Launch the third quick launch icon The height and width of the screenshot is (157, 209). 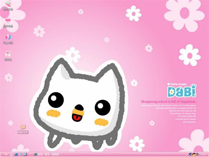point(25,154)
